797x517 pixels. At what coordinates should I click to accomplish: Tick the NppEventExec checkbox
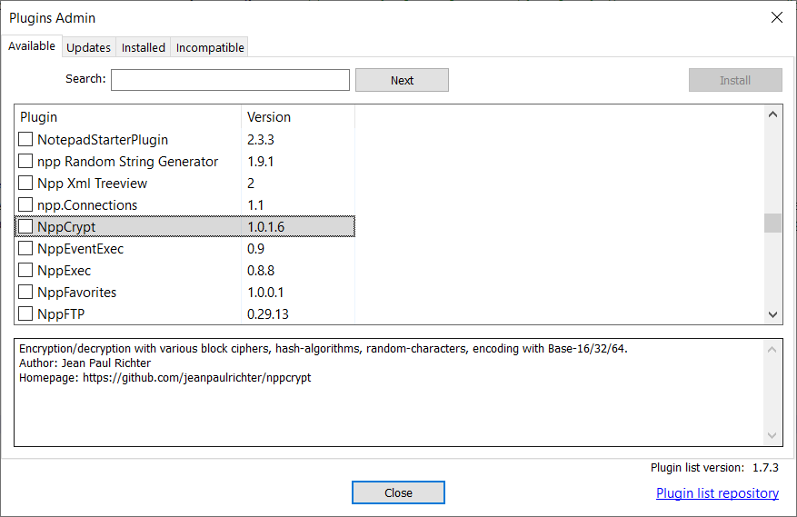tap(25, 248)
